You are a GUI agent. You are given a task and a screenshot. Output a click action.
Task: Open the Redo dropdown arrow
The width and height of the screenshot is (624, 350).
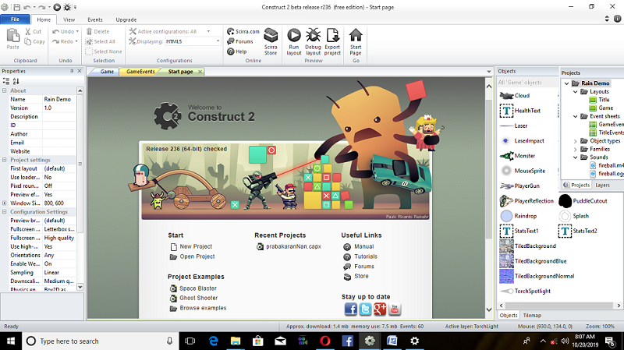76,41
